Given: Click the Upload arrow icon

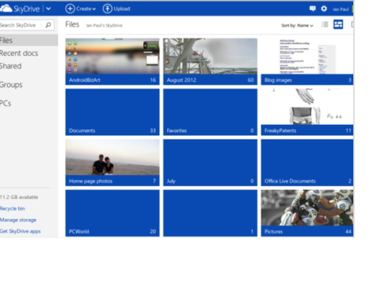Looking at the screenshot, I should (107, 9).
